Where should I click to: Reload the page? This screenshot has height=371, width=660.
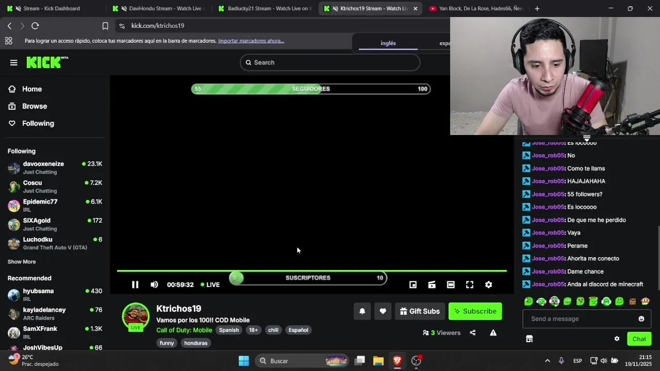(x=35, y=26)
